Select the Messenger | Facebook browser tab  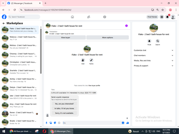(24, 3)
